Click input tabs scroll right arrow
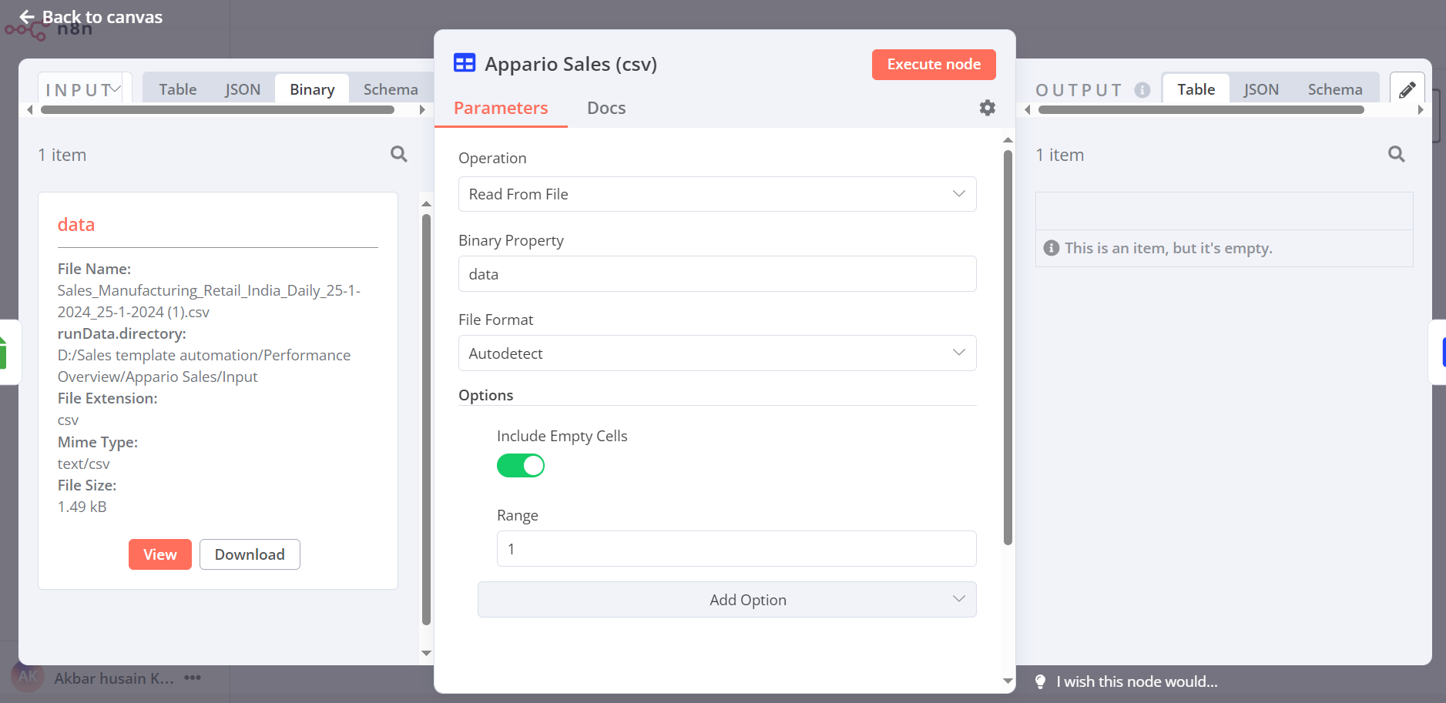 pos(422,110)
